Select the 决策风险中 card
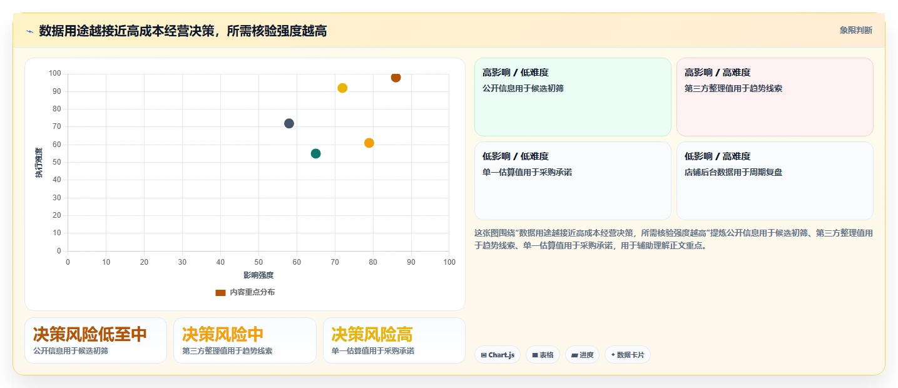Image resolution: width=898 pixels, height=388 pixels. click(245, 340)
